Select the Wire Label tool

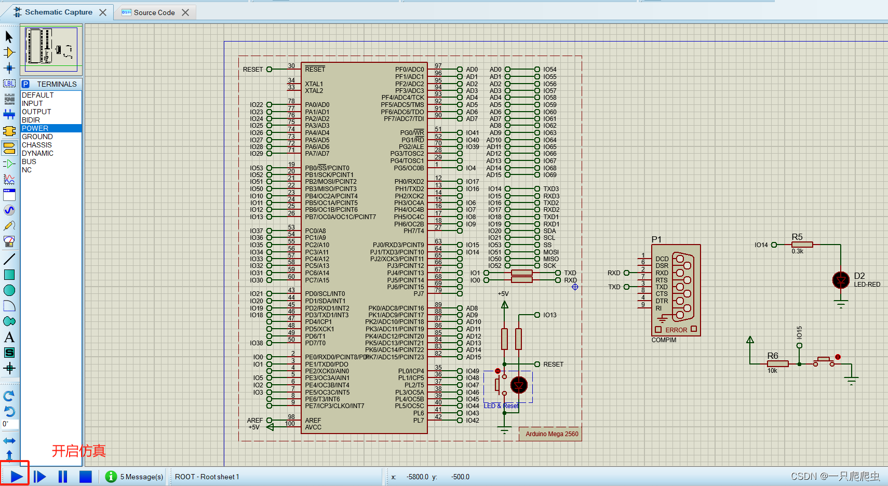click(x=9, y=84)
